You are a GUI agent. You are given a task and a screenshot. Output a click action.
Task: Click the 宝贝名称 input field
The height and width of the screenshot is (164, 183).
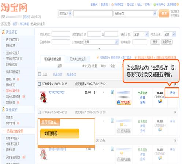[61, 34]
